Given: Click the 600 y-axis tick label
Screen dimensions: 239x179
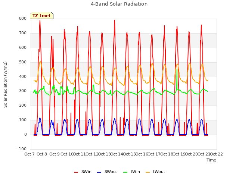Looking at the screenshot, I should click(x=23, y=47).
